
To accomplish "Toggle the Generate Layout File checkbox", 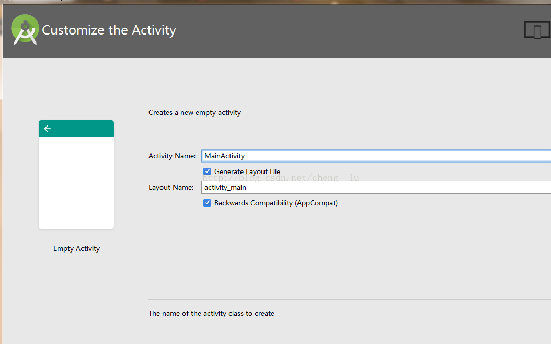I will [x=207, y=171].
